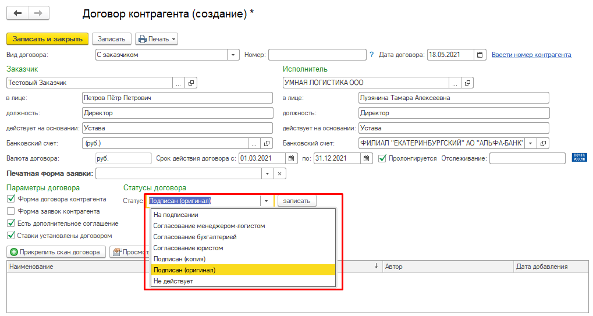Image resolution: width=593 pixels, height=316 pixels.
Task: Open the calendar for Дата договора
Action: coord(480,55)
